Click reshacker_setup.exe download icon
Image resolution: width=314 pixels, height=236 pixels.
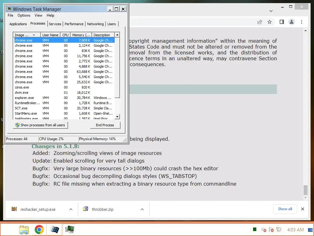(14, 209)
